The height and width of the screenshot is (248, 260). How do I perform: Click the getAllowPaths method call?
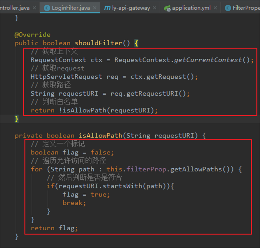pos(196,169)
